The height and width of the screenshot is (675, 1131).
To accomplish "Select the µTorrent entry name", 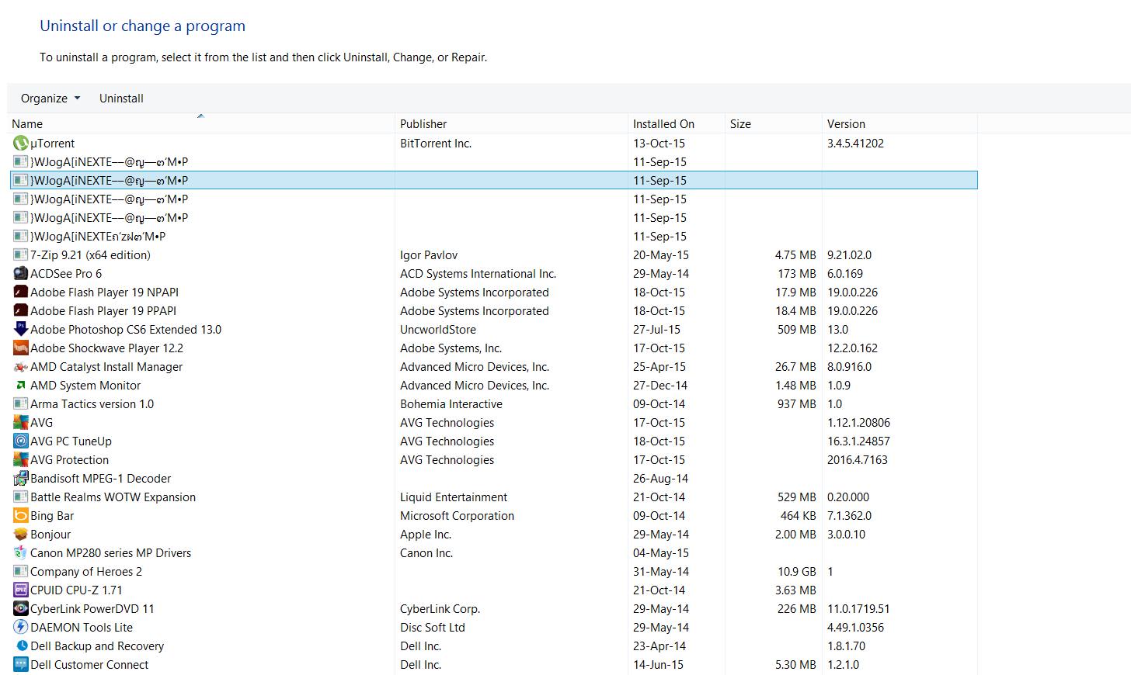I will pos(53,144).
